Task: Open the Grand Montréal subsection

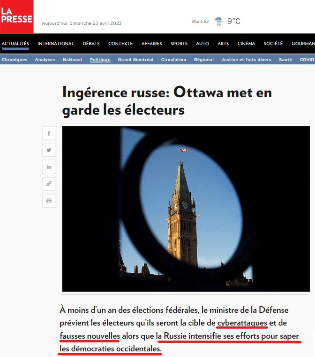Action: [x=135, y=60]
